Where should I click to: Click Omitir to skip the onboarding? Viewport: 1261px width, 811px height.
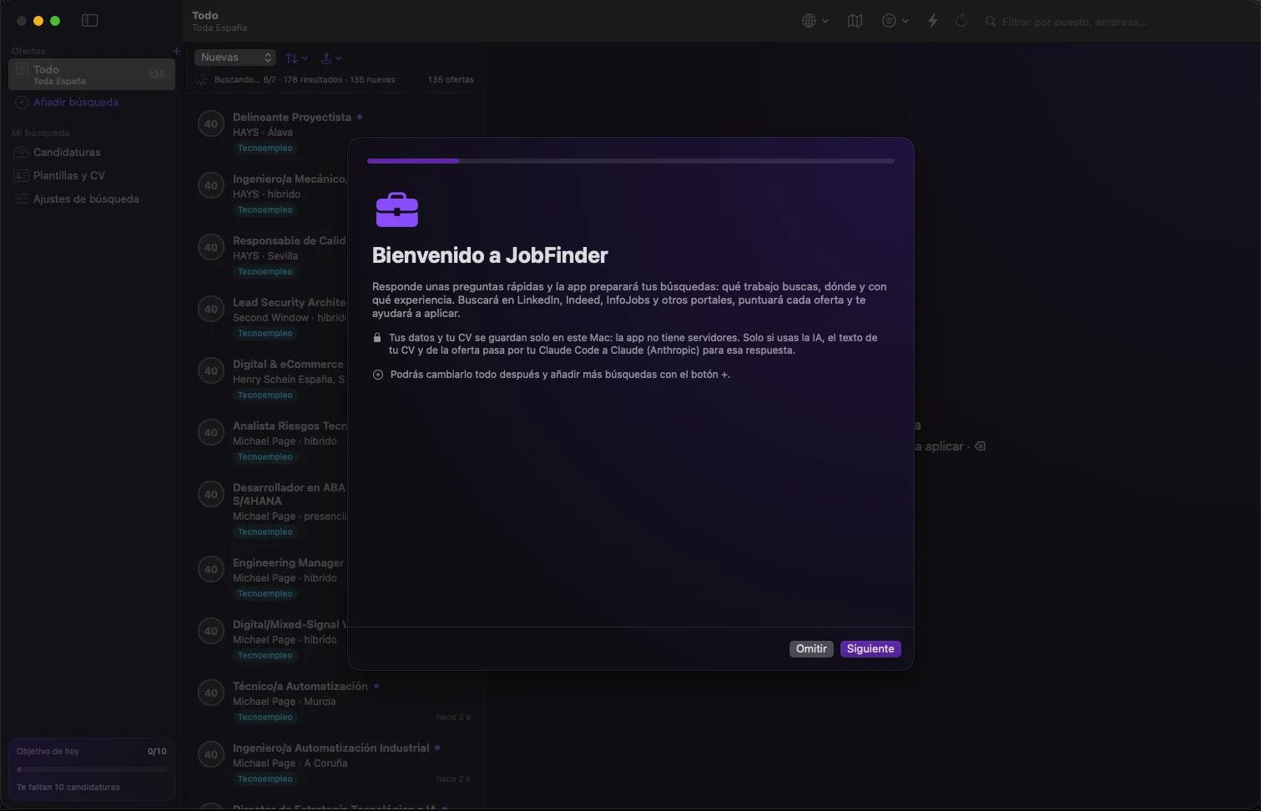(x=811, y=649)
